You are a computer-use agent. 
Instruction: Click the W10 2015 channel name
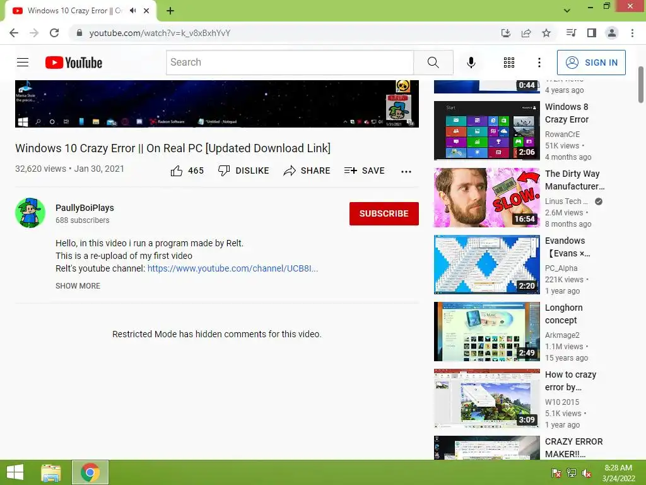point(562,402)
